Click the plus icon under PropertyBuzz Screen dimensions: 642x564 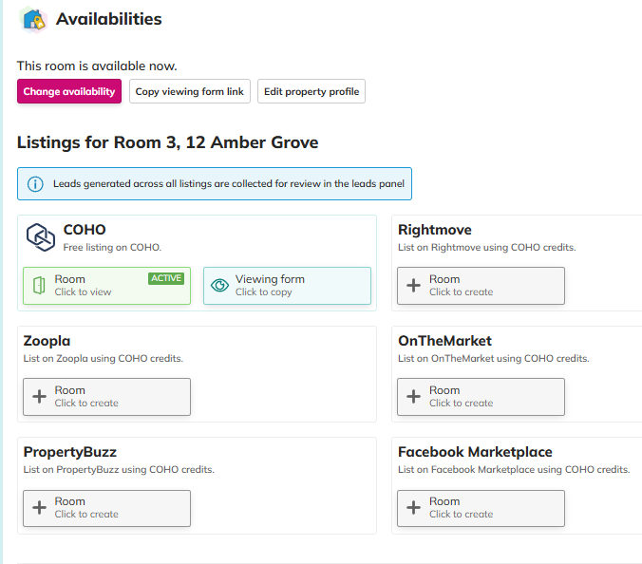pyautogui.click(x=39, y=508)
